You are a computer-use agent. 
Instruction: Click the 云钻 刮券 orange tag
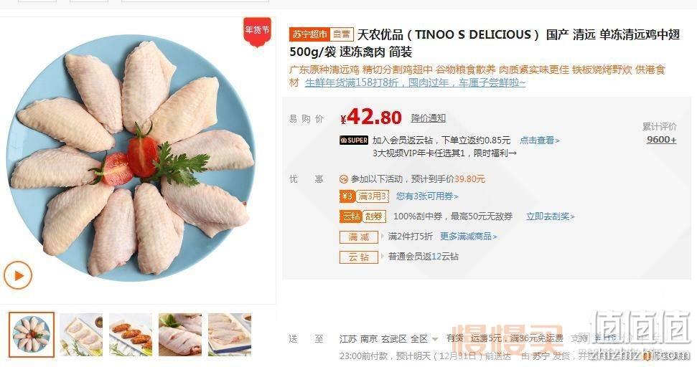point(362,216)
